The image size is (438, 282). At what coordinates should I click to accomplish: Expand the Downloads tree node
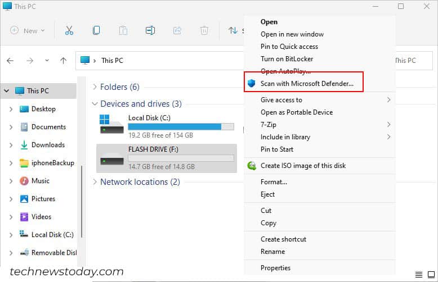tap(11, 145)
